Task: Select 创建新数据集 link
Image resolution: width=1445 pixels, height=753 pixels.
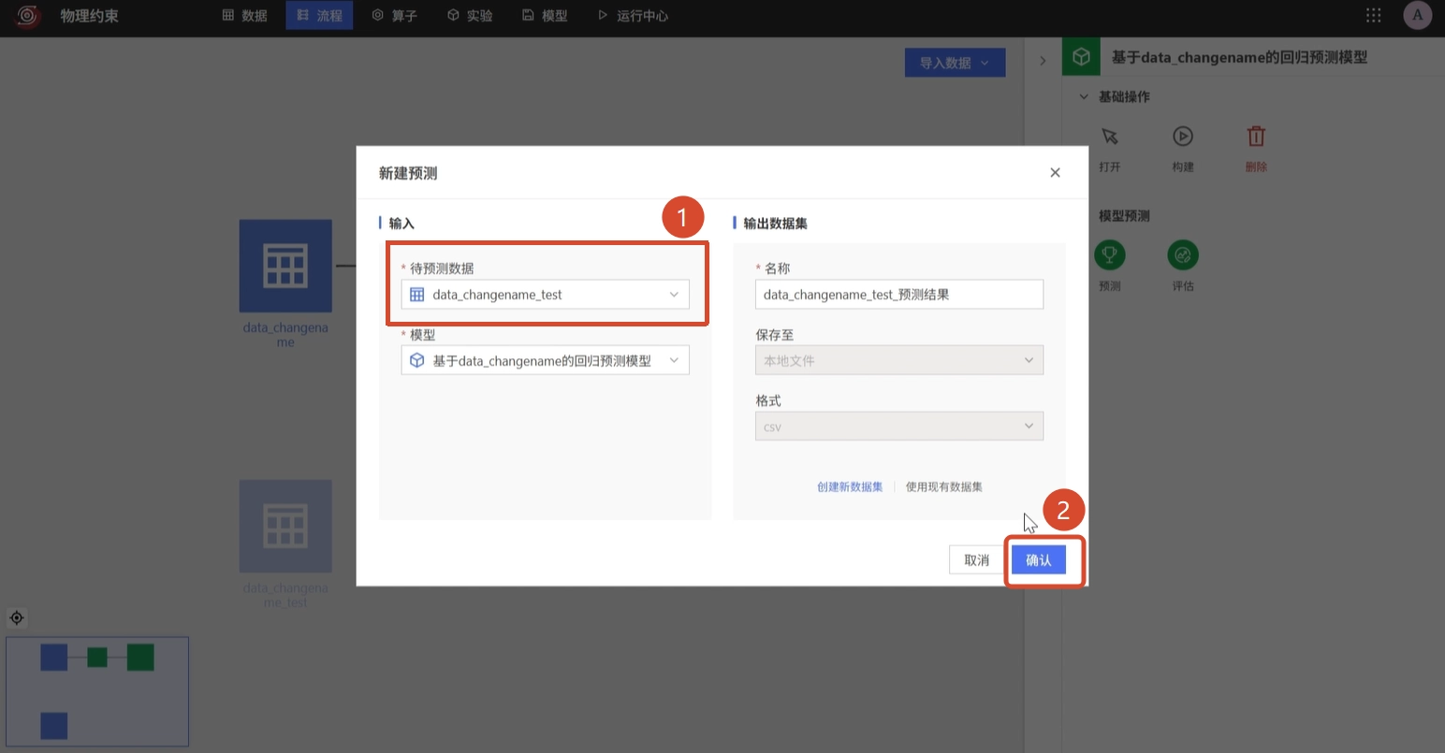Action: [x=850, y=486]
